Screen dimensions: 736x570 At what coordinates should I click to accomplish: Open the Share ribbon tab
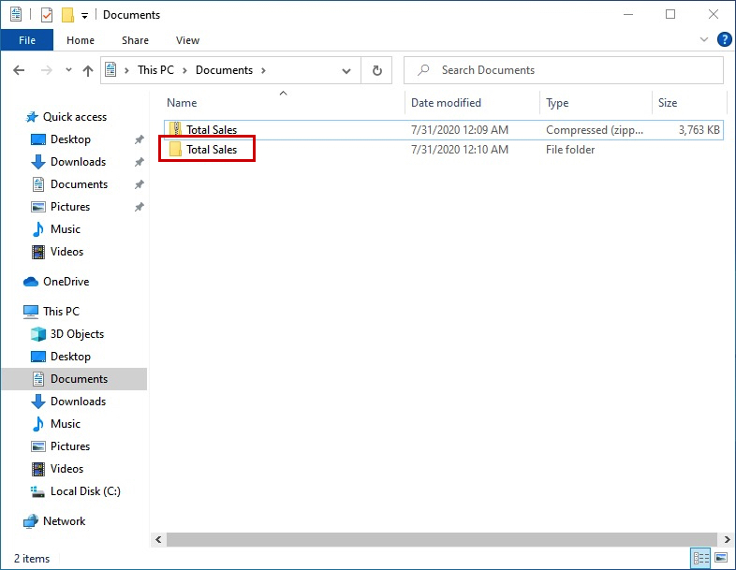coord(135,40)
